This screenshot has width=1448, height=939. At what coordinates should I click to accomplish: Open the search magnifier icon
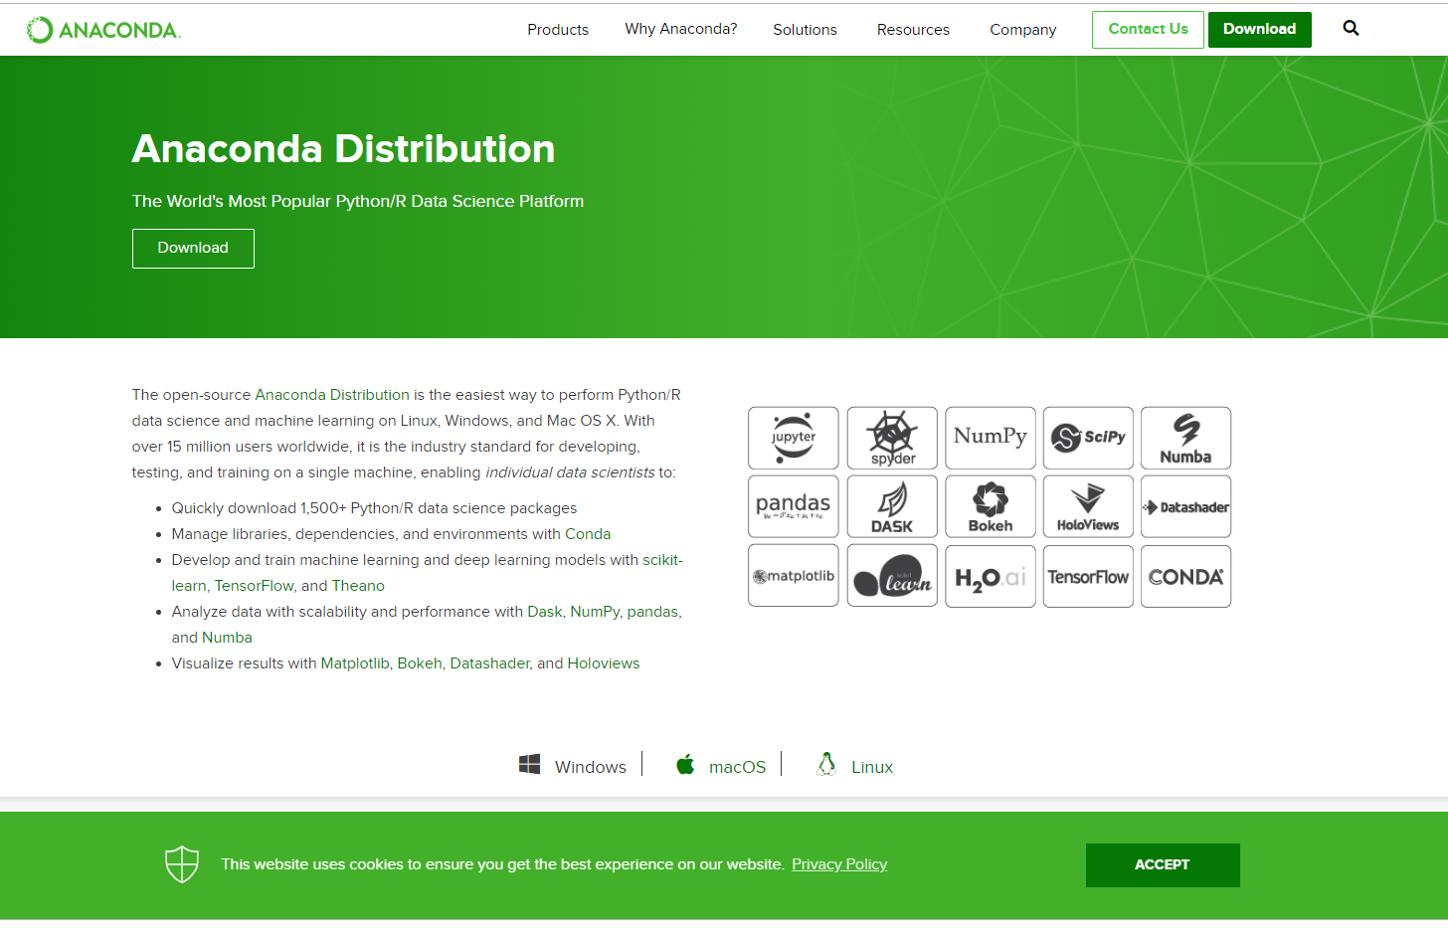(x=1351, y=28)
